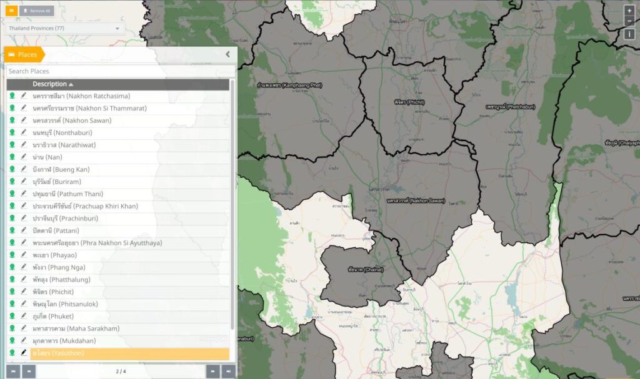This screenshot has height=379, width=640.
Task: Go to the first page of places
Action: [x=12, y=372]
